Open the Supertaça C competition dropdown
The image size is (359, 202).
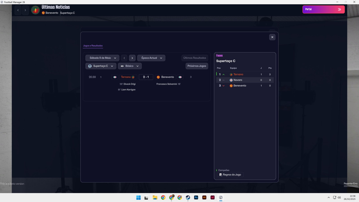coord(101,66)
